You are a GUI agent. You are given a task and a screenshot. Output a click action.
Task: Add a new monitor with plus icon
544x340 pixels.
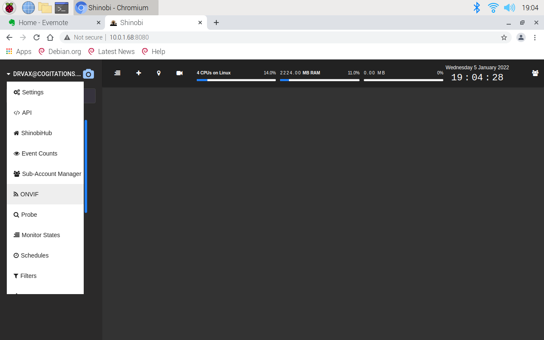point(139,73)
